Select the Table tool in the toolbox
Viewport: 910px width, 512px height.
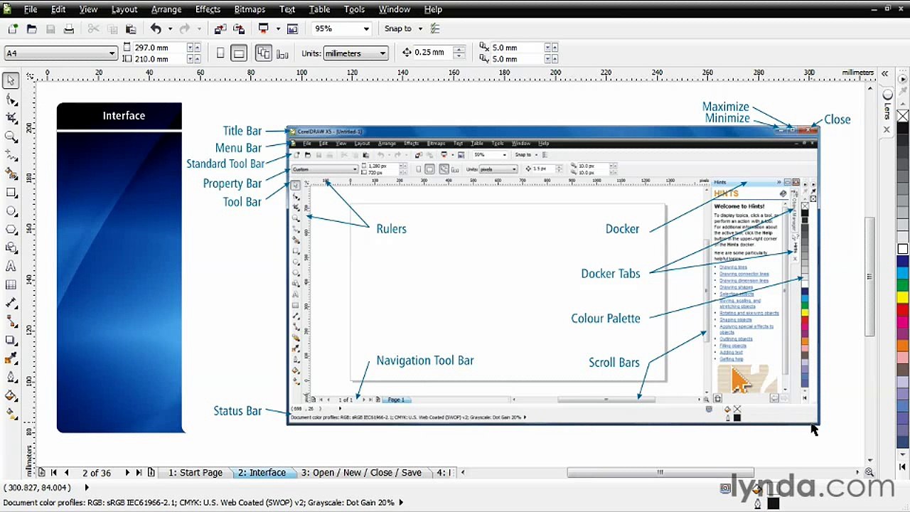pyautogui.click(x=11, y=285)
